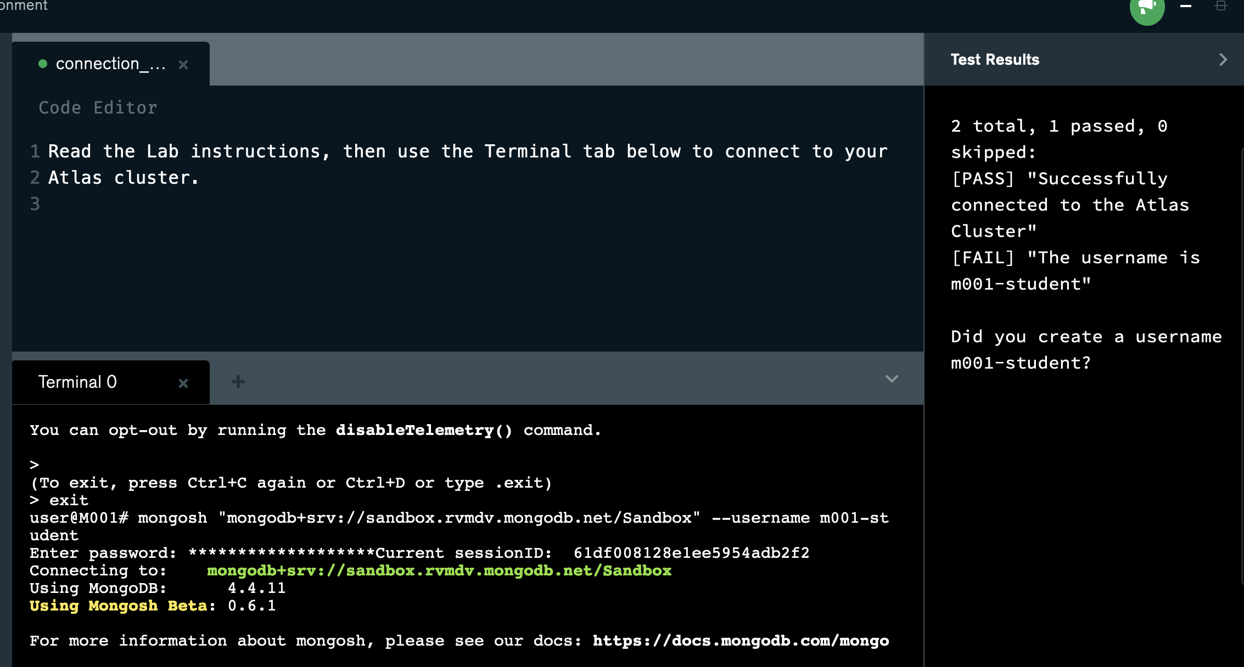Viewport: 1244px width, 667px height.
Task: Click the PASS connection test result
Action: click(1069, 205)
